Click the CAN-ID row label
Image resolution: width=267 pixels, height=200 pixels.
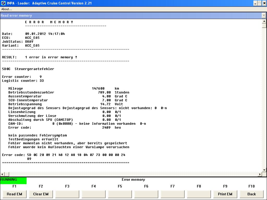pos(15,124)
